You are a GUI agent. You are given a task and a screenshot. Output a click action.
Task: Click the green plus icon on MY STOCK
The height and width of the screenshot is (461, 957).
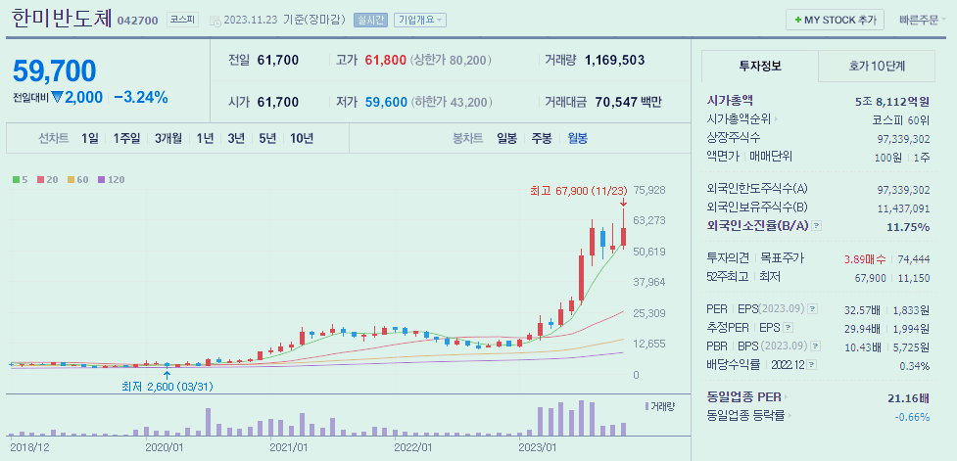[x=797, y=20]
